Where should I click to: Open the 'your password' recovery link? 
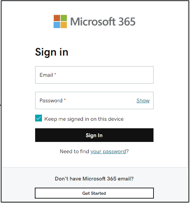108,151
